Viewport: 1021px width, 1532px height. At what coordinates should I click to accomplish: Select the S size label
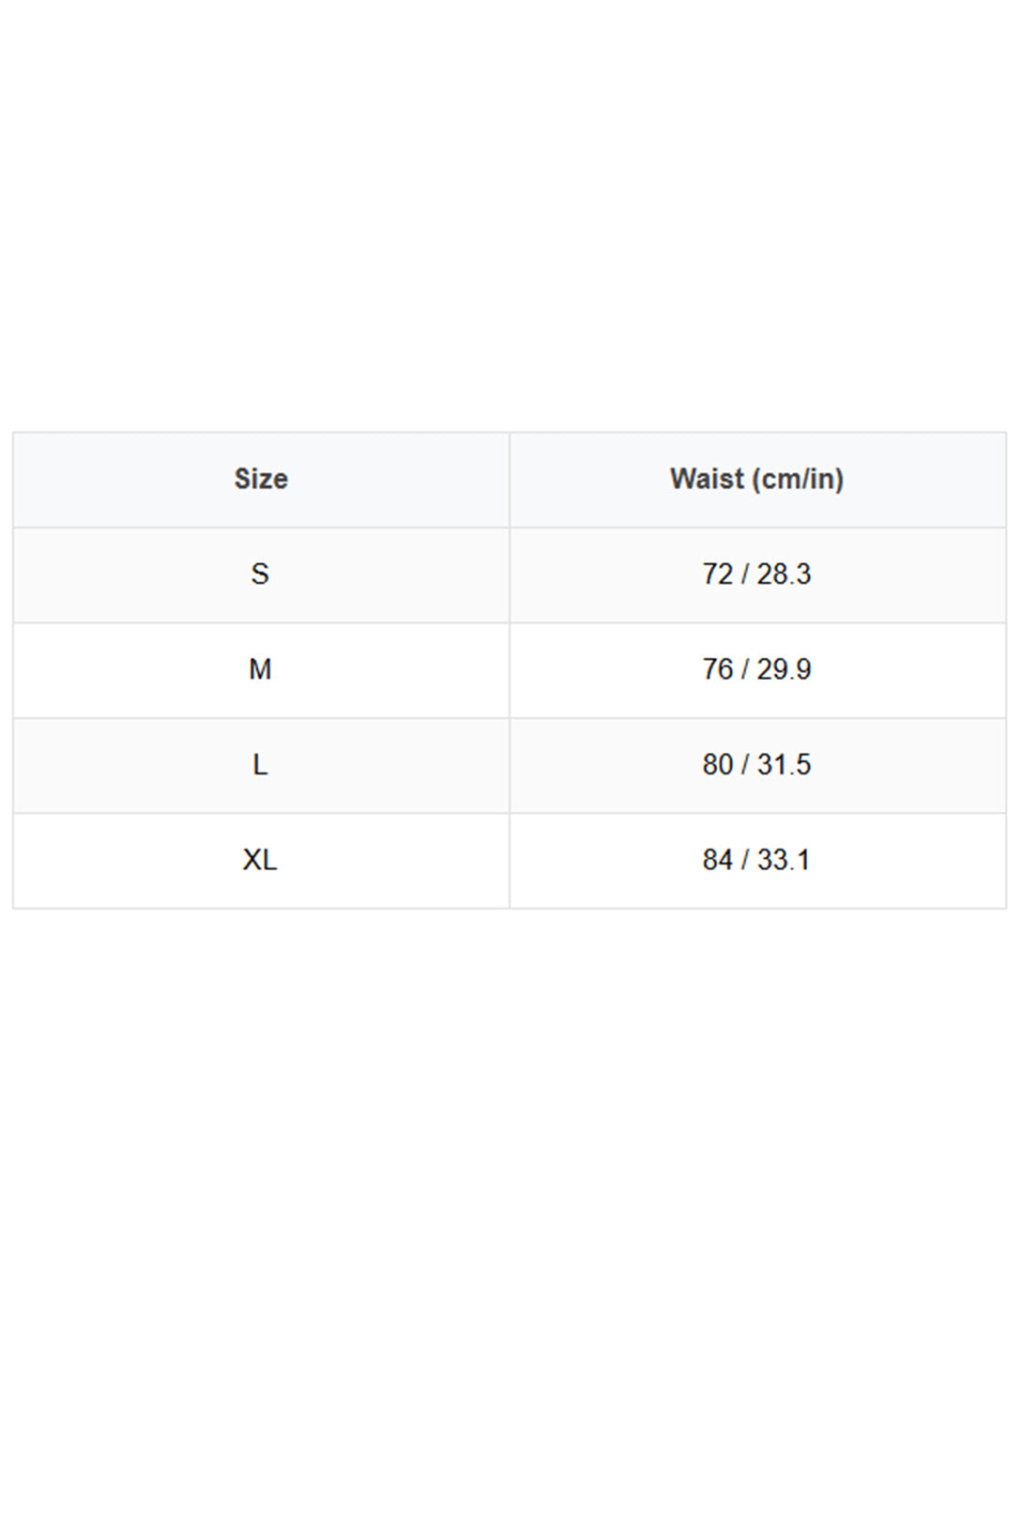[x=260, y=574]
